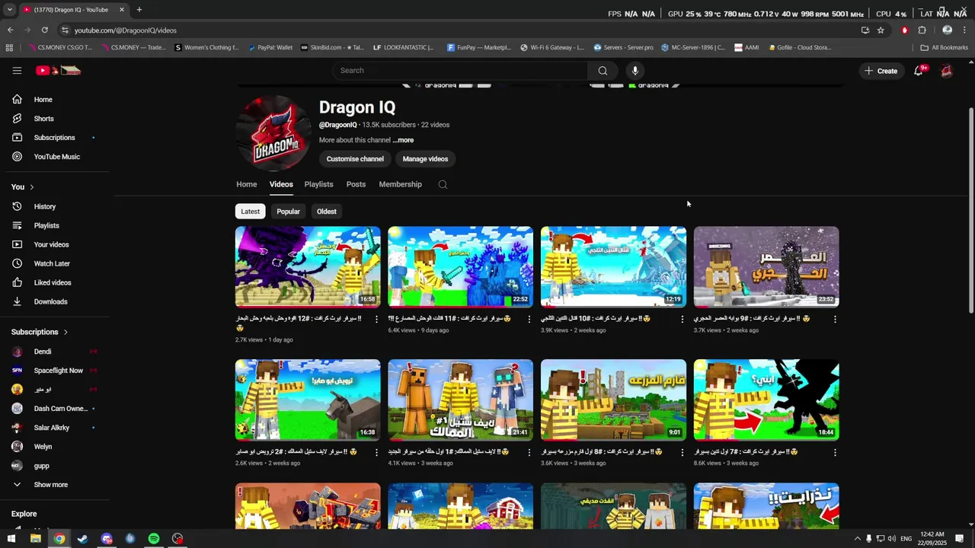This screenshot has width=975, height=548.
Task: Click the YouTube search input field
Action: [460, 71]
